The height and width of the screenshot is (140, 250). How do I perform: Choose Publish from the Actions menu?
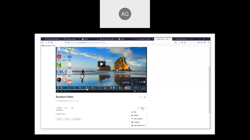(136, 115)
